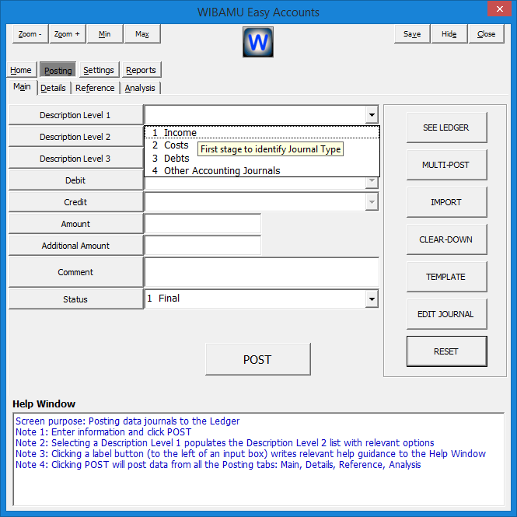Open the Credit dropdown arrow

click(x=372, y=202)
